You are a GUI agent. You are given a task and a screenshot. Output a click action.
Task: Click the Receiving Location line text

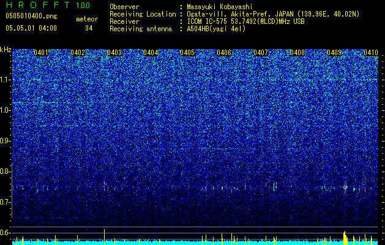point(234,14)
